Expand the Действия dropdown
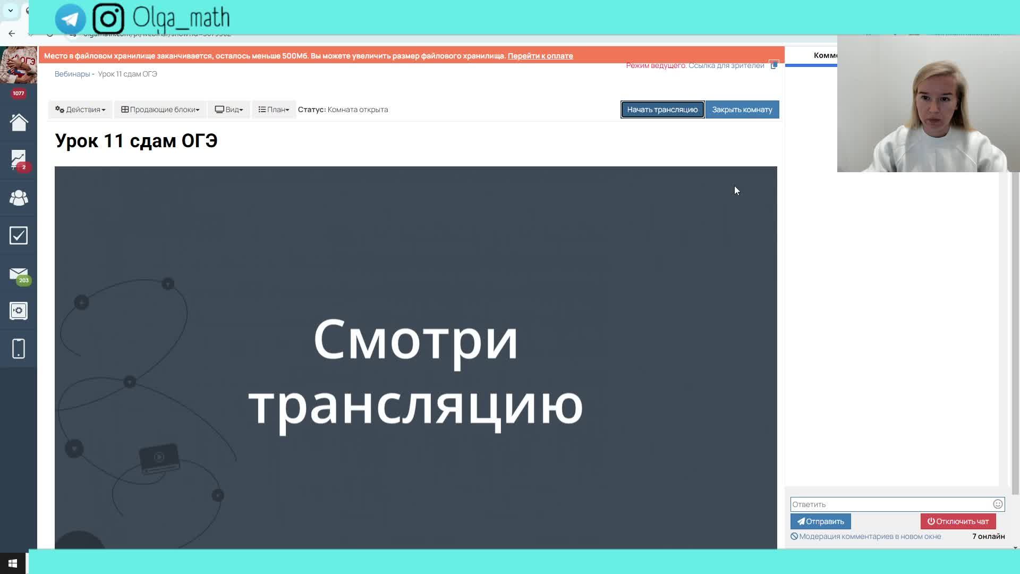The image size is (1020, 574). click(80, 109)
